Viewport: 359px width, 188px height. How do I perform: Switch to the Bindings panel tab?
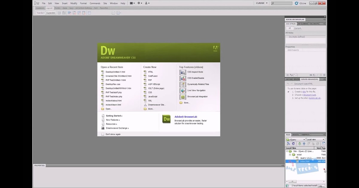coord(296,79)
